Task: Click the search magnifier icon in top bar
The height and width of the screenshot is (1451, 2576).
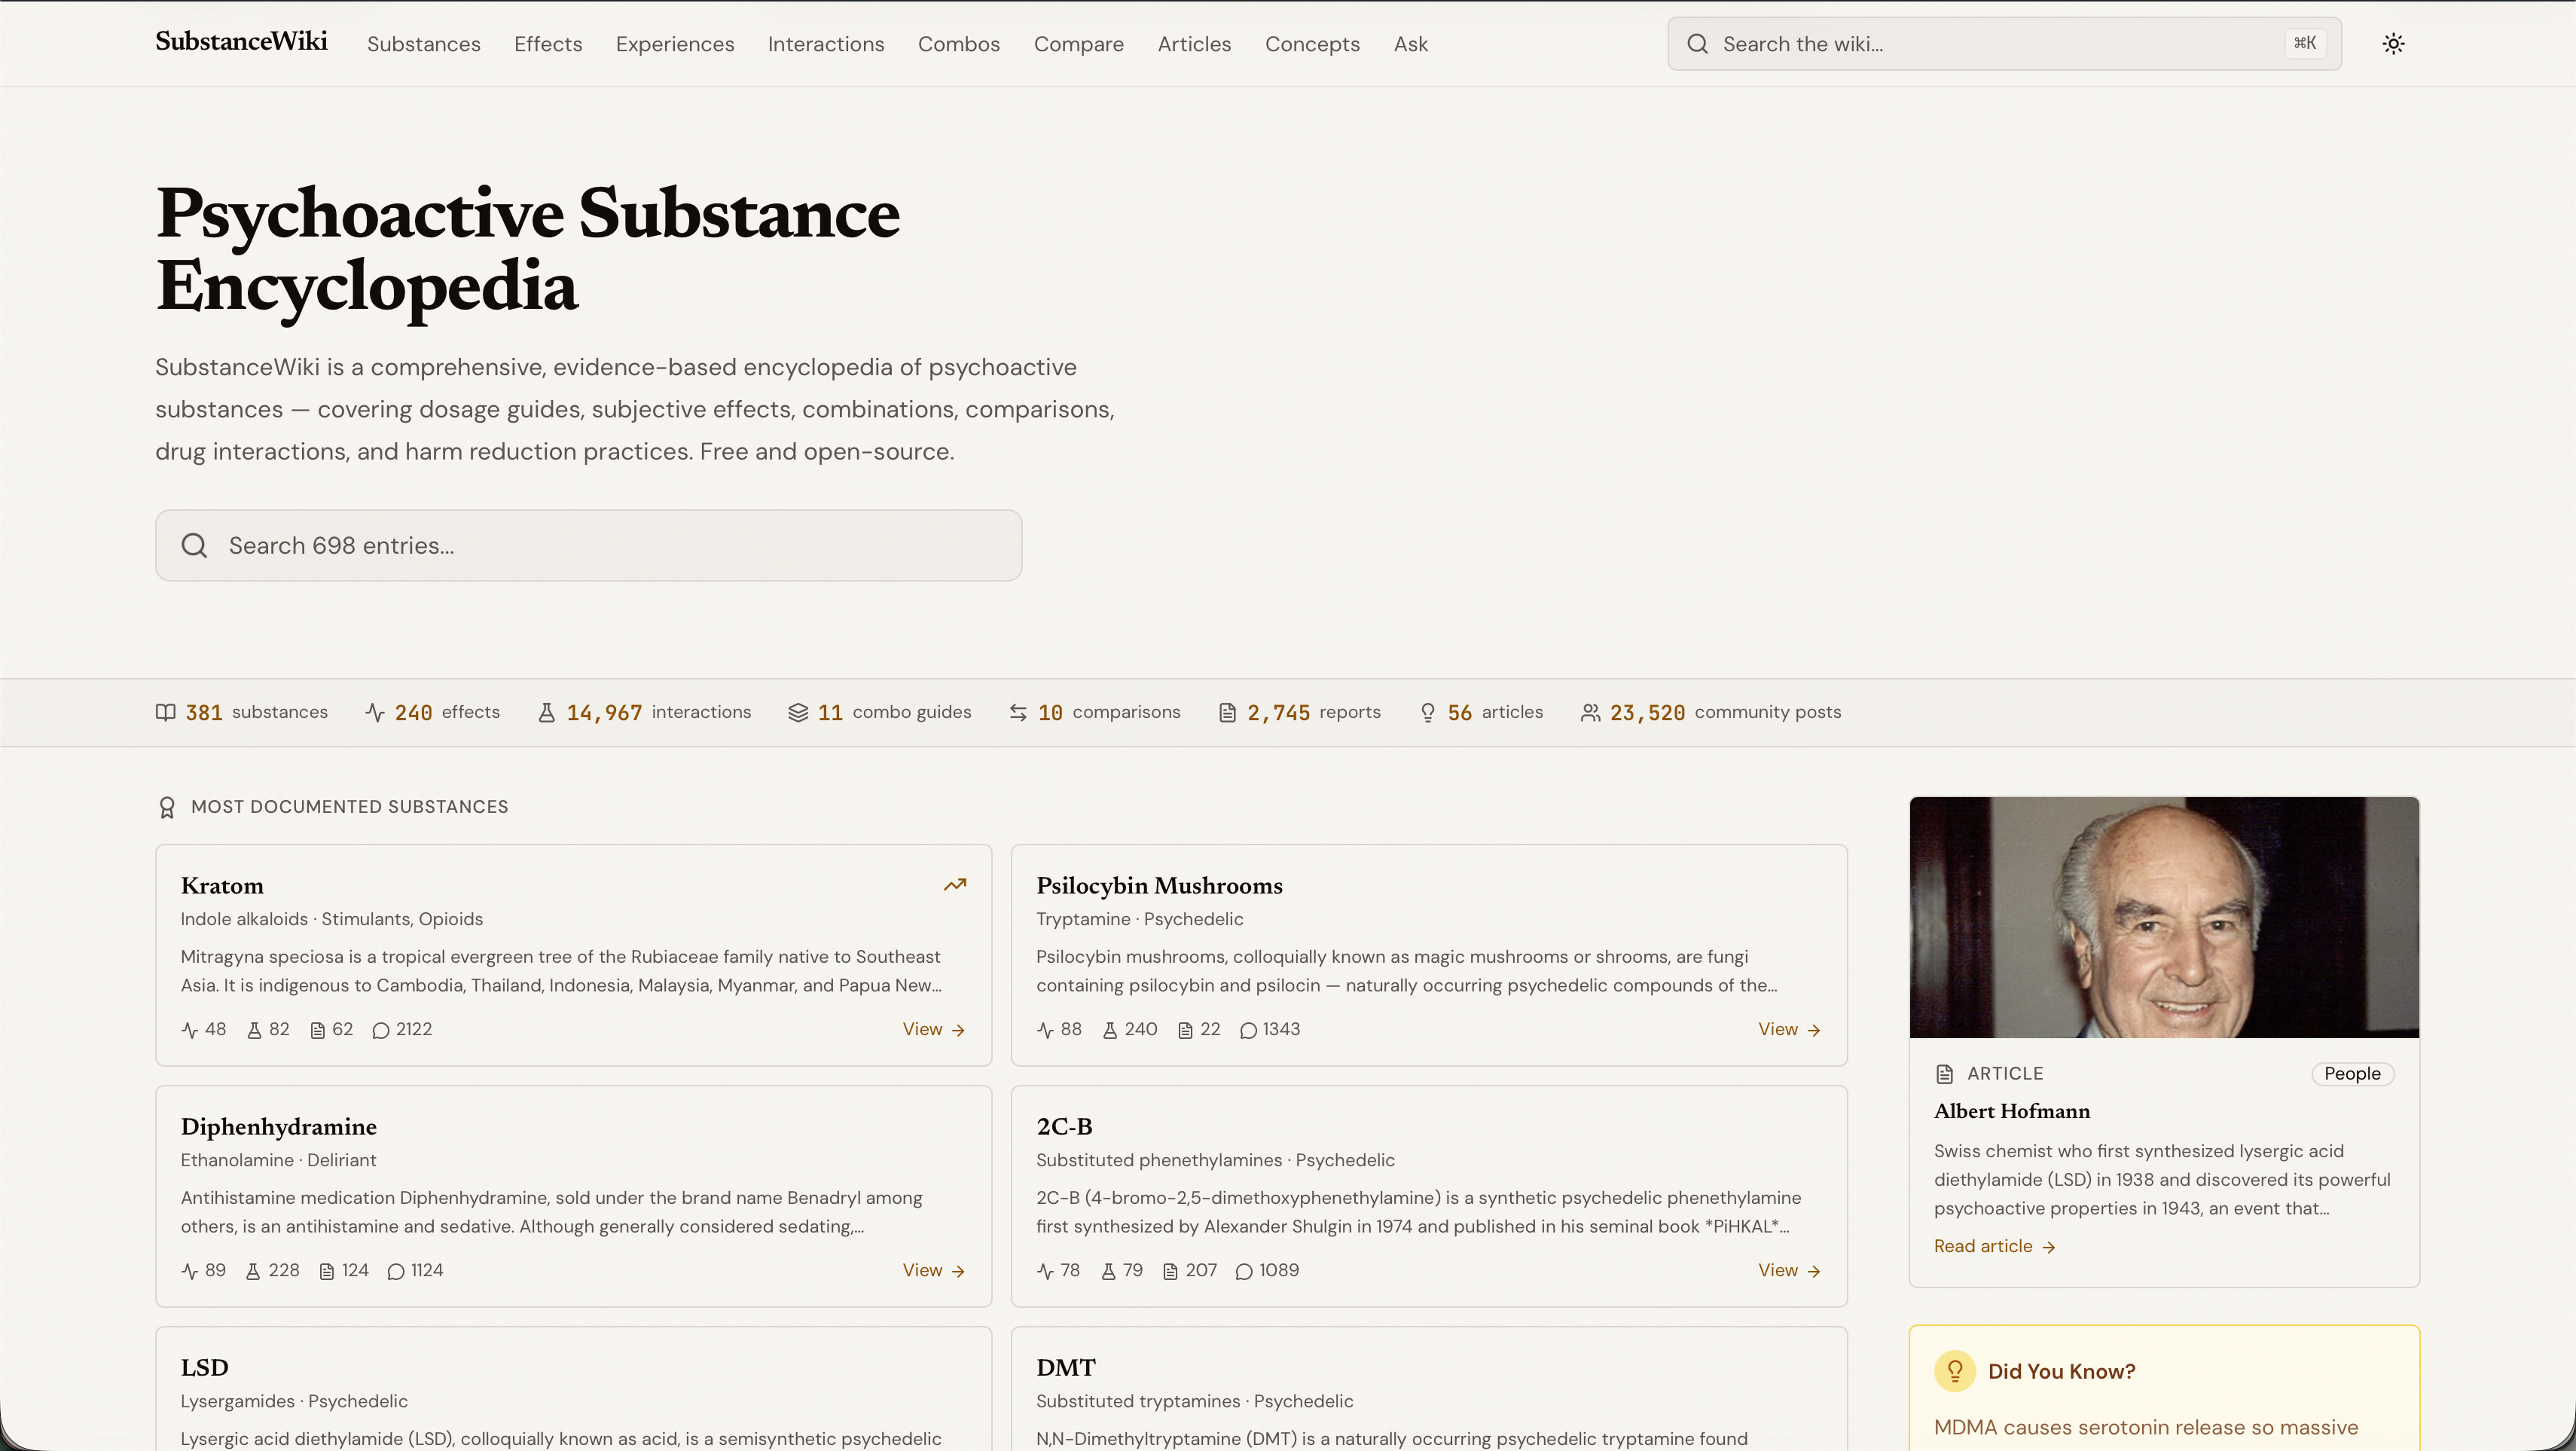Action: pyautogui.click(x=1697, y=43)
